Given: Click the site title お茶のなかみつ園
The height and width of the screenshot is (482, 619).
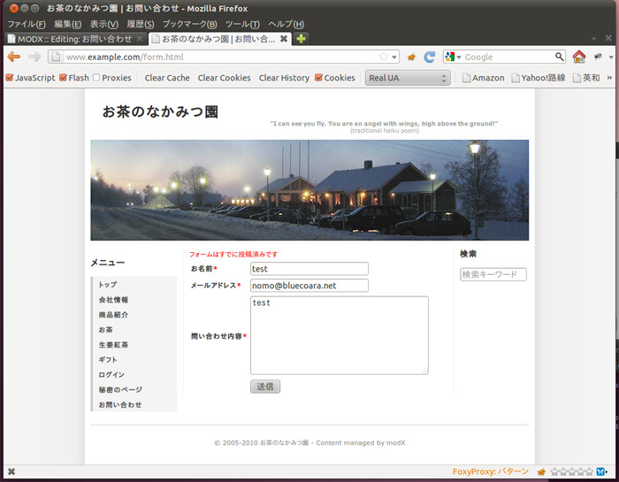Looking at the screenshot, I should (160, 111).
